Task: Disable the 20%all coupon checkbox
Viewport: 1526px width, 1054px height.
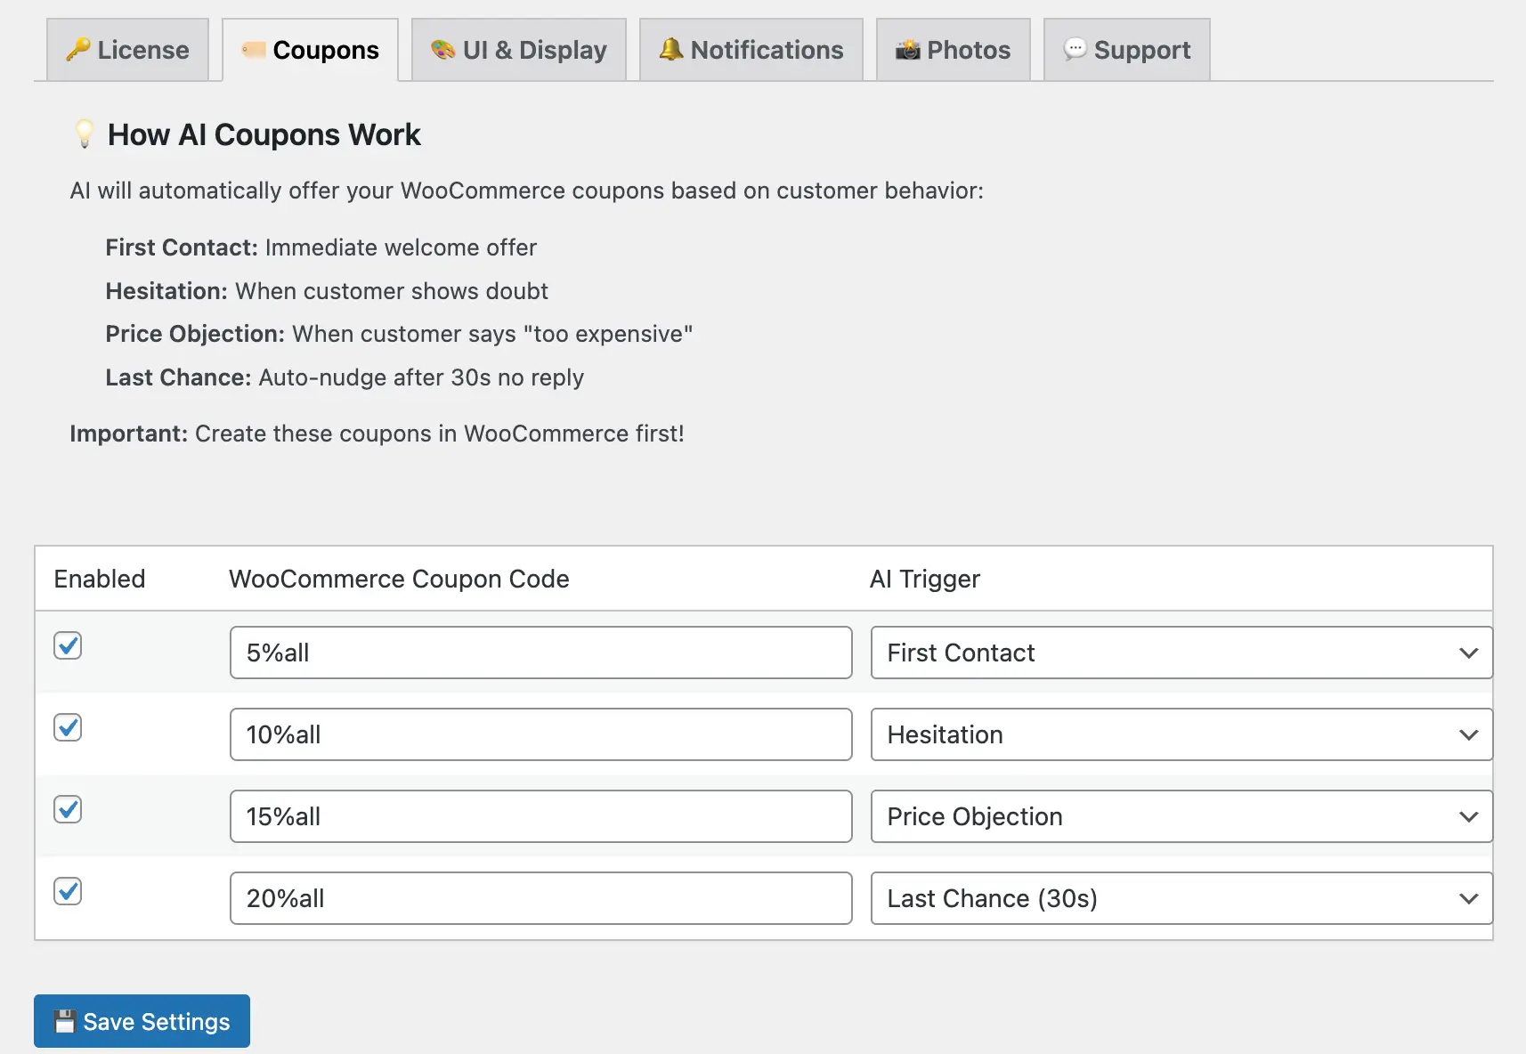Action: [x=68, y=891]
